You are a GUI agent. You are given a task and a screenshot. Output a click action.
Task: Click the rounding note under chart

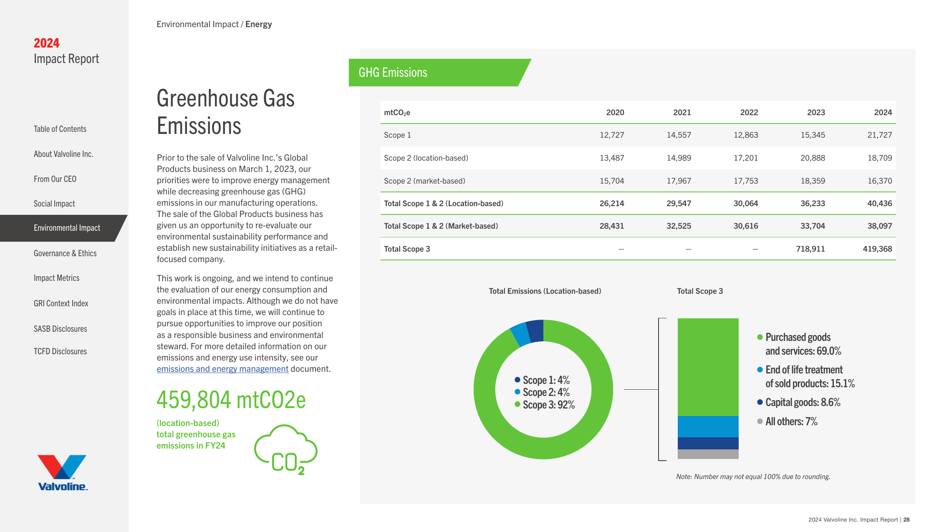click(753, 477)
